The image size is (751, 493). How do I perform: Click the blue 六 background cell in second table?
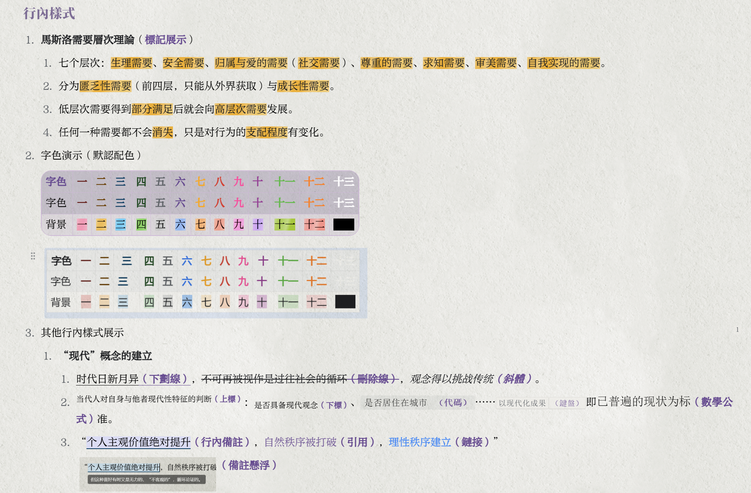187,302
